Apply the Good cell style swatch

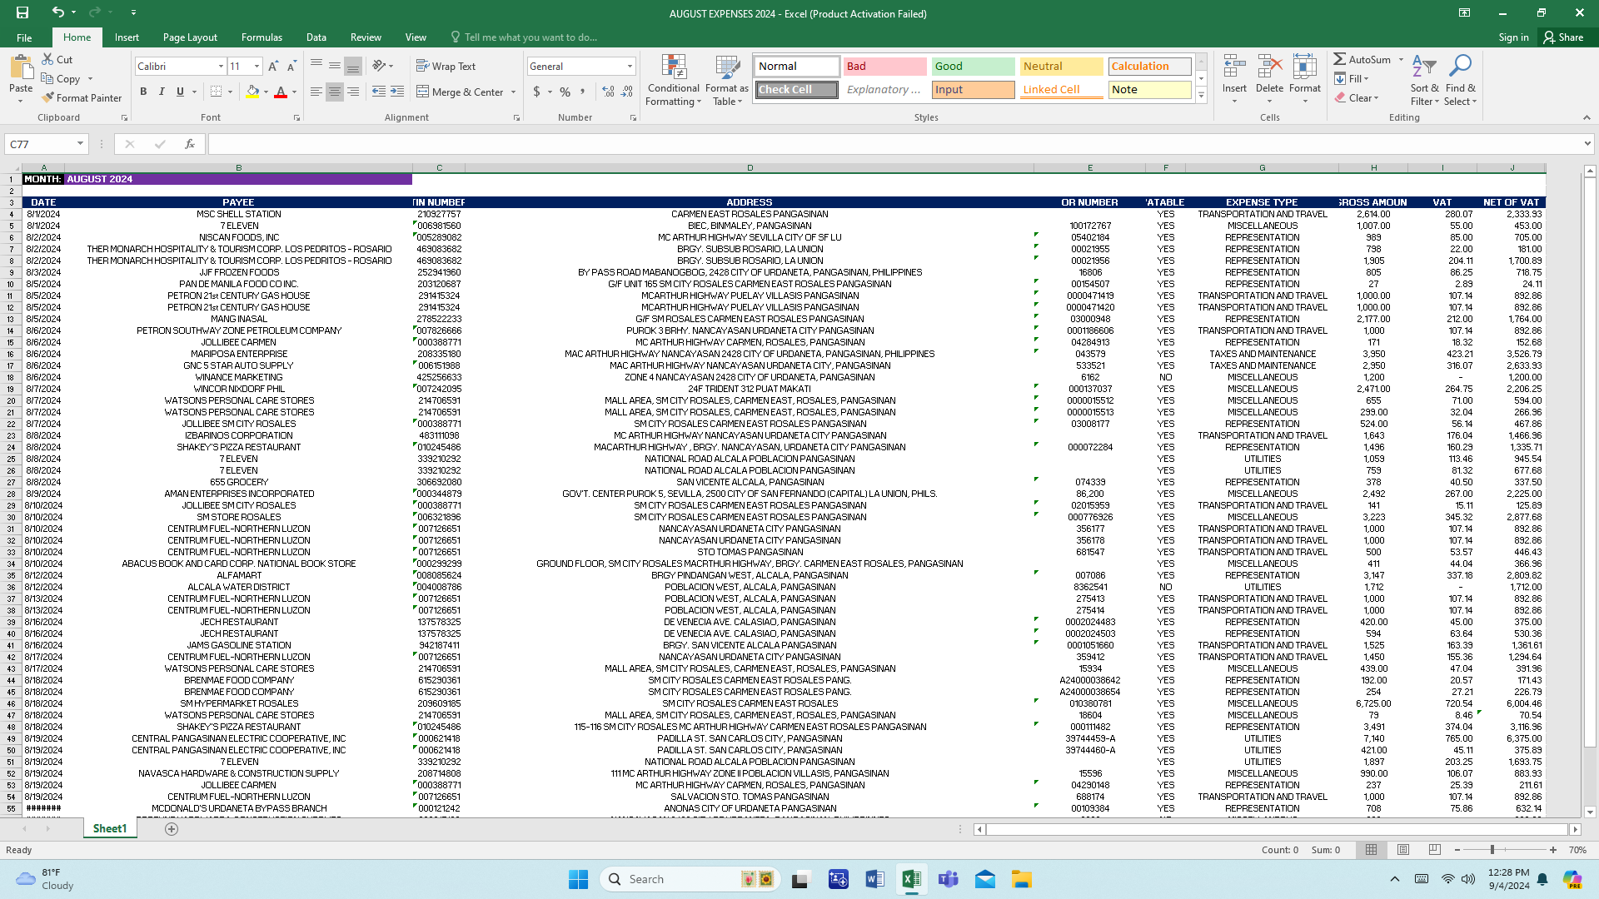(974, 67)
